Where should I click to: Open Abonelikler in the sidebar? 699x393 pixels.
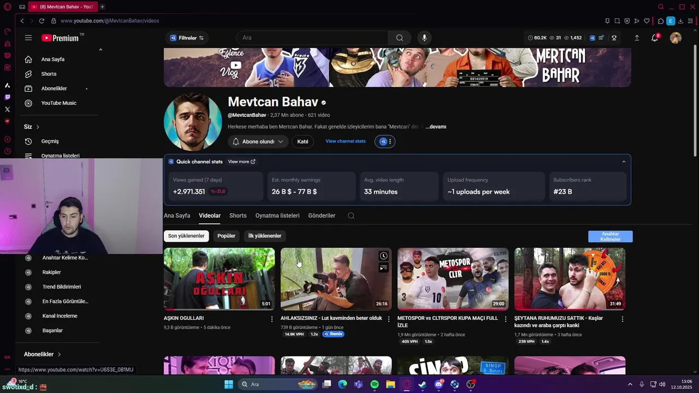54,88
